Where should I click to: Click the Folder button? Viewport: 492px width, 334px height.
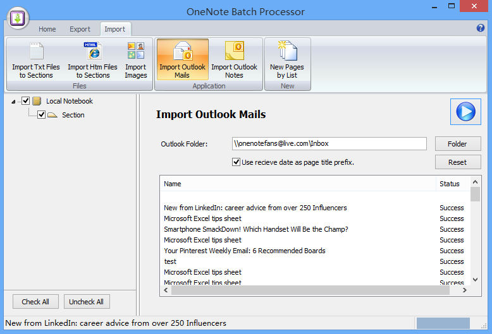[457, 144]
